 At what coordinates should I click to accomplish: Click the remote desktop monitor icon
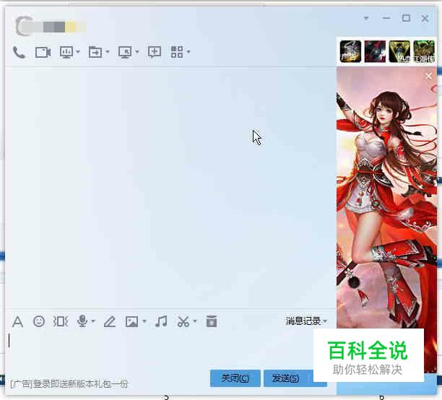(x=125, y=52)
